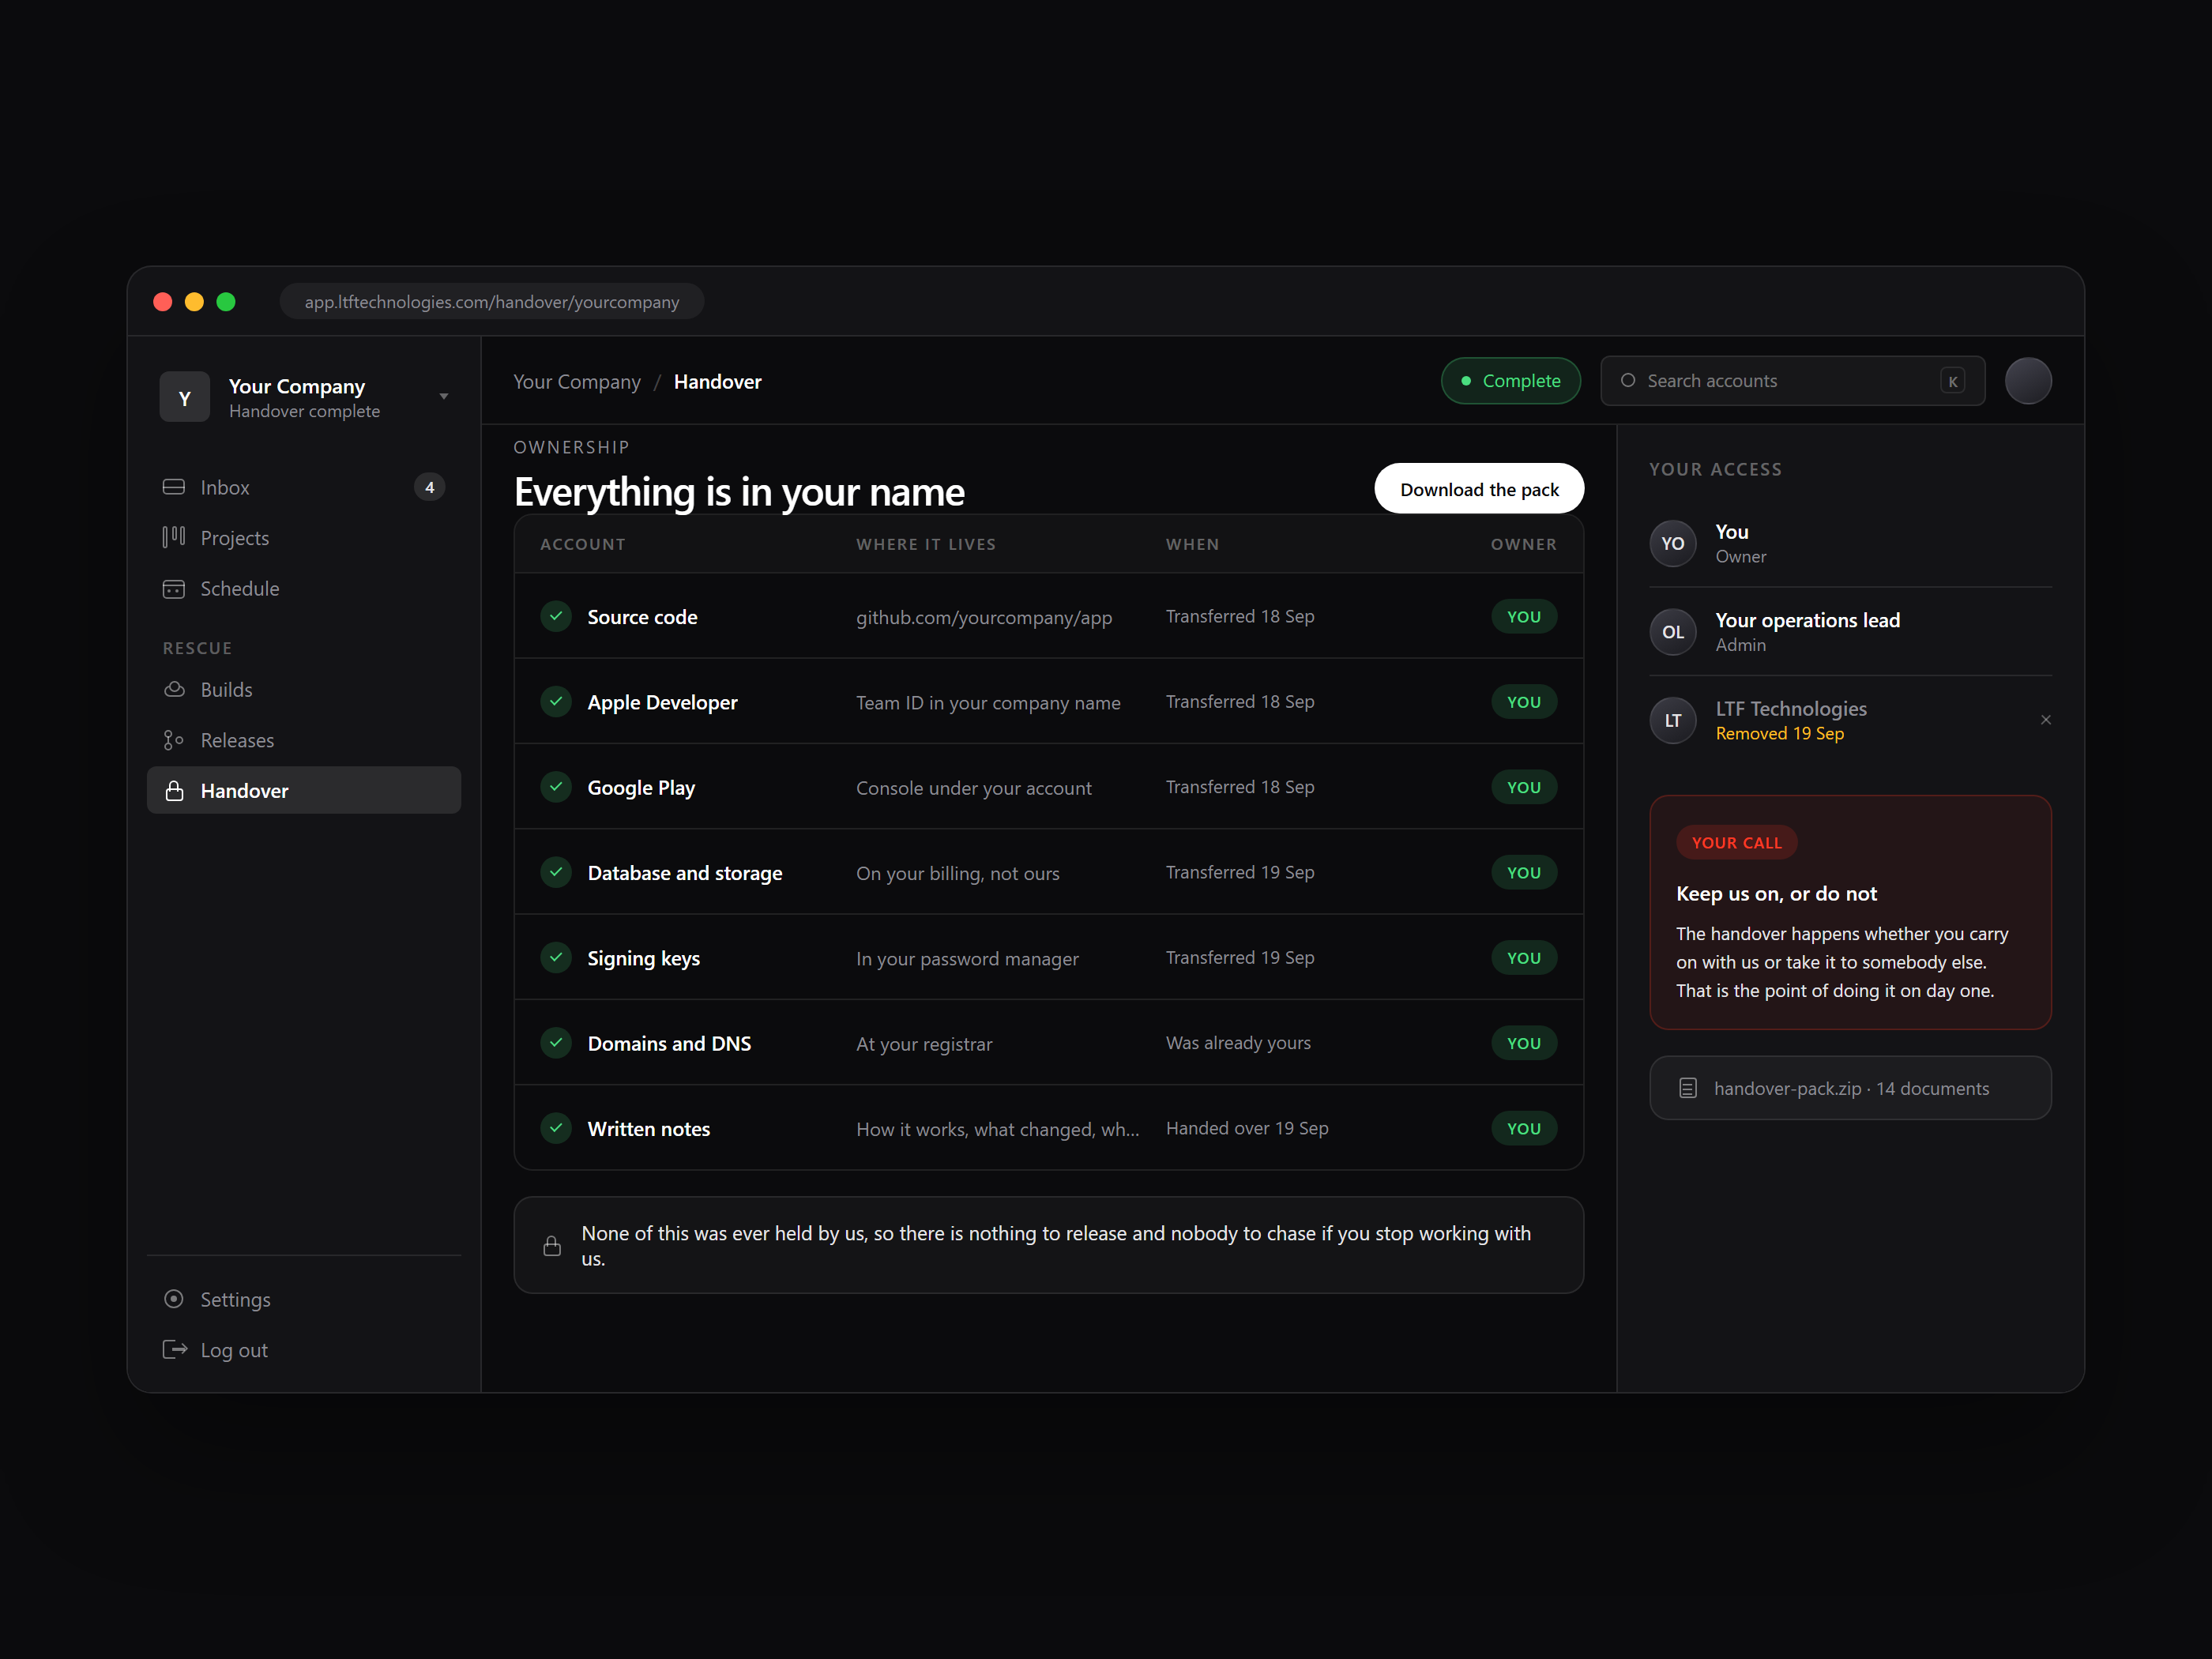Screen dimensions: 2212x1659
Task: Expand the Your Company workspace dropdown arrow
Action: (x=444, y=397)
